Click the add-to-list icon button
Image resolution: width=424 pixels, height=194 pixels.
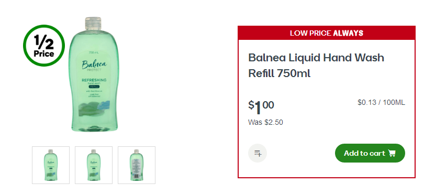[x=258, y=153]
